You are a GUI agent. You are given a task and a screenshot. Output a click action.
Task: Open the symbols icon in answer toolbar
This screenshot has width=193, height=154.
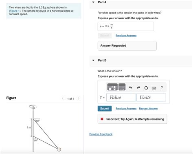coord(122,87)
